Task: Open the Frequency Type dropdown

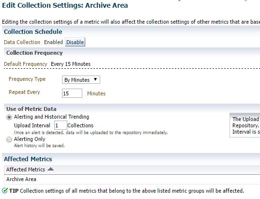Action: tap(81, 80)
